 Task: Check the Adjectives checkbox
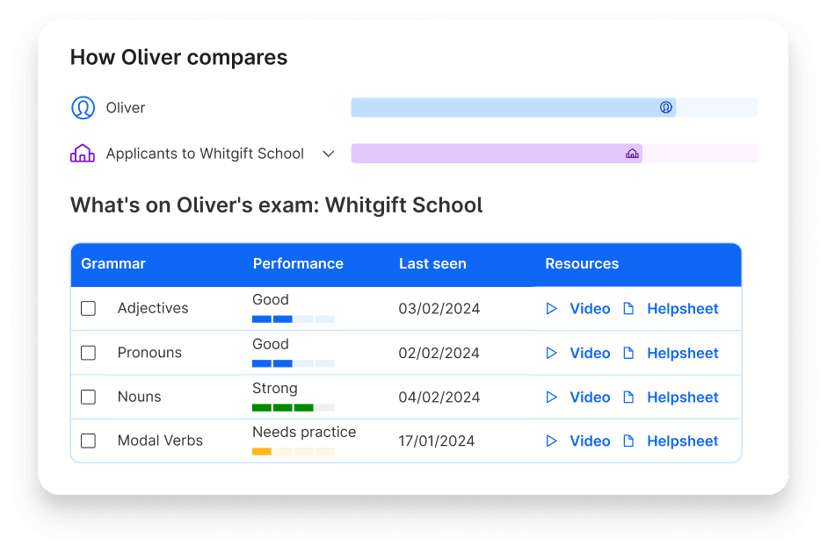pyautogui.click(x=88, y=308)
